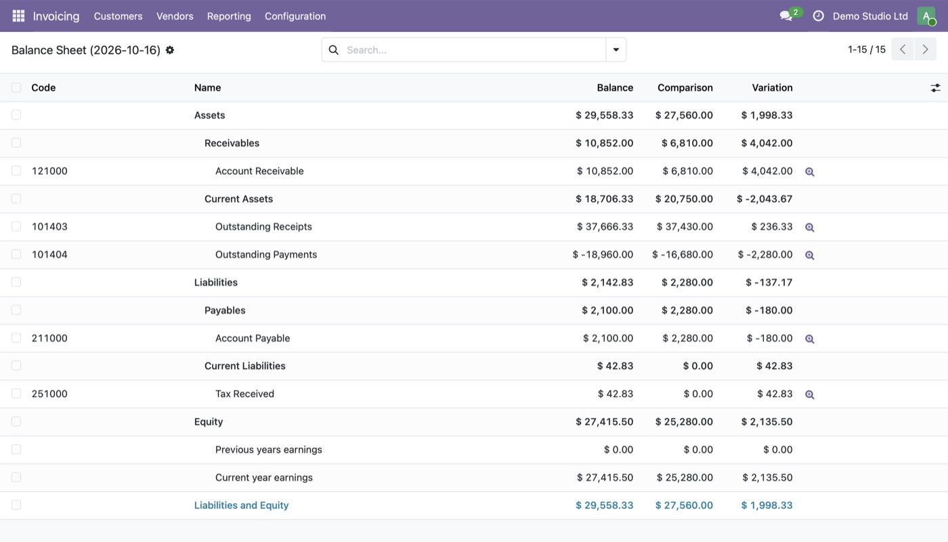Inspect Outstanding Payments journal items

pyautogui.click(x=809, y=255)
